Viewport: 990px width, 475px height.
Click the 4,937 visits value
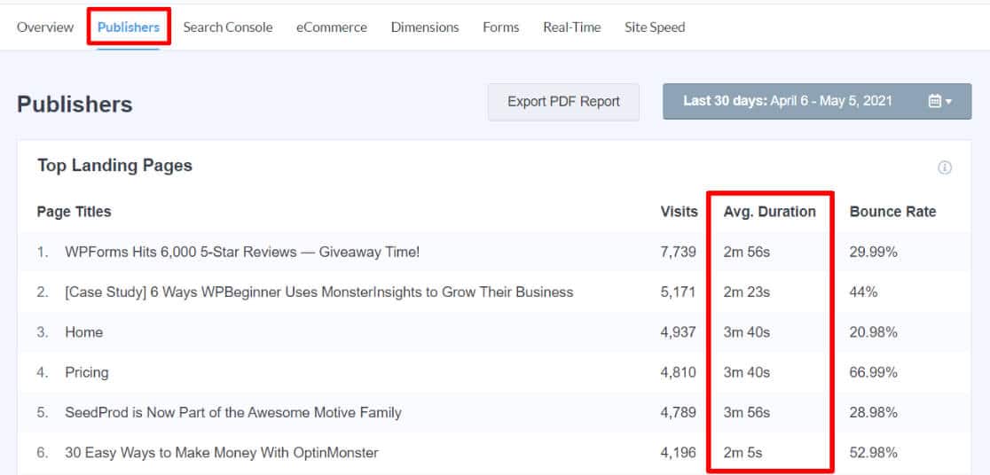(x=678, y=332)
